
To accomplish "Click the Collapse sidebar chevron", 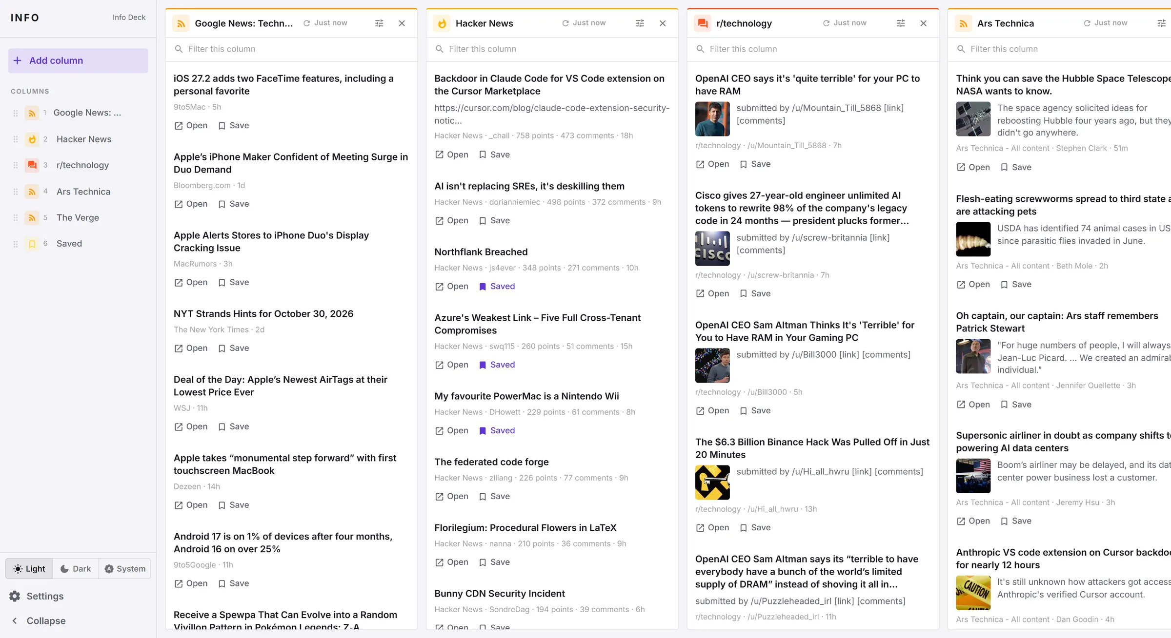I will click(15, 620).
